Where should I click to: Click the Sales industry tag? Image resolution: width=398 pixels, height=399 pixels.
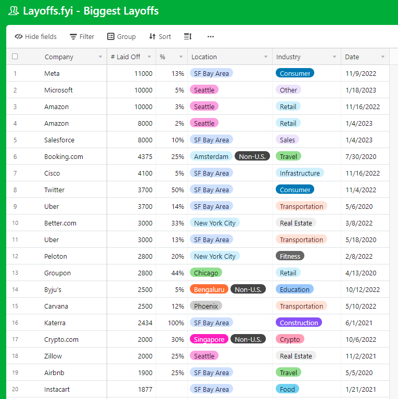point(287,140)
